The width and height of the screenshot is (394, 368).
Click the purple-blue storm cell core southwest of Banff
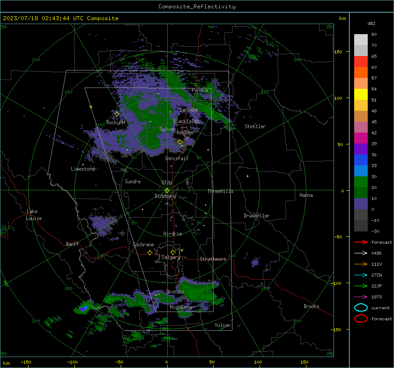[x=83, y=308]
